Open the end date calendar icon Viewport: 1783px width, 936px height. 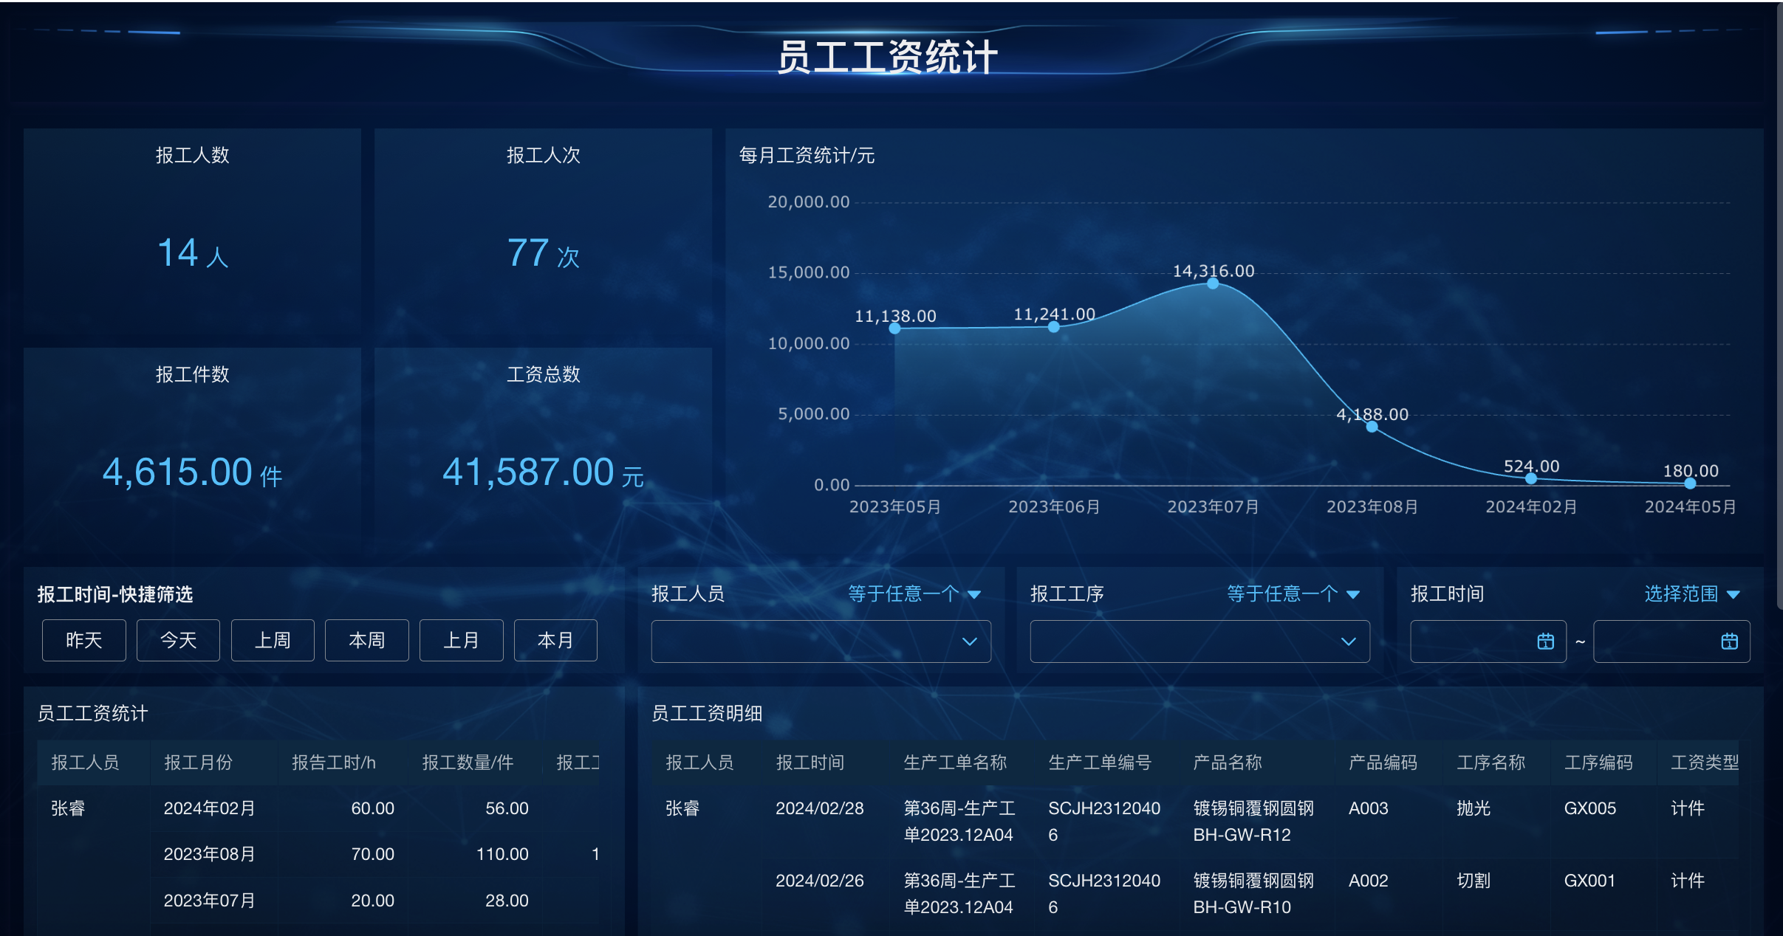[x=1729, y=641]
